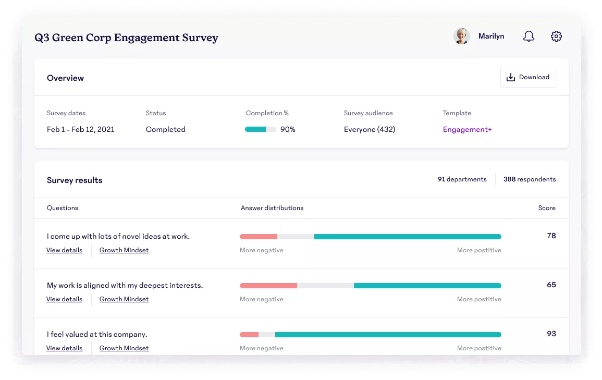Click score 65
Image resolution: width=602 pixels, height=380 pixels.
[x=551, y=285]
